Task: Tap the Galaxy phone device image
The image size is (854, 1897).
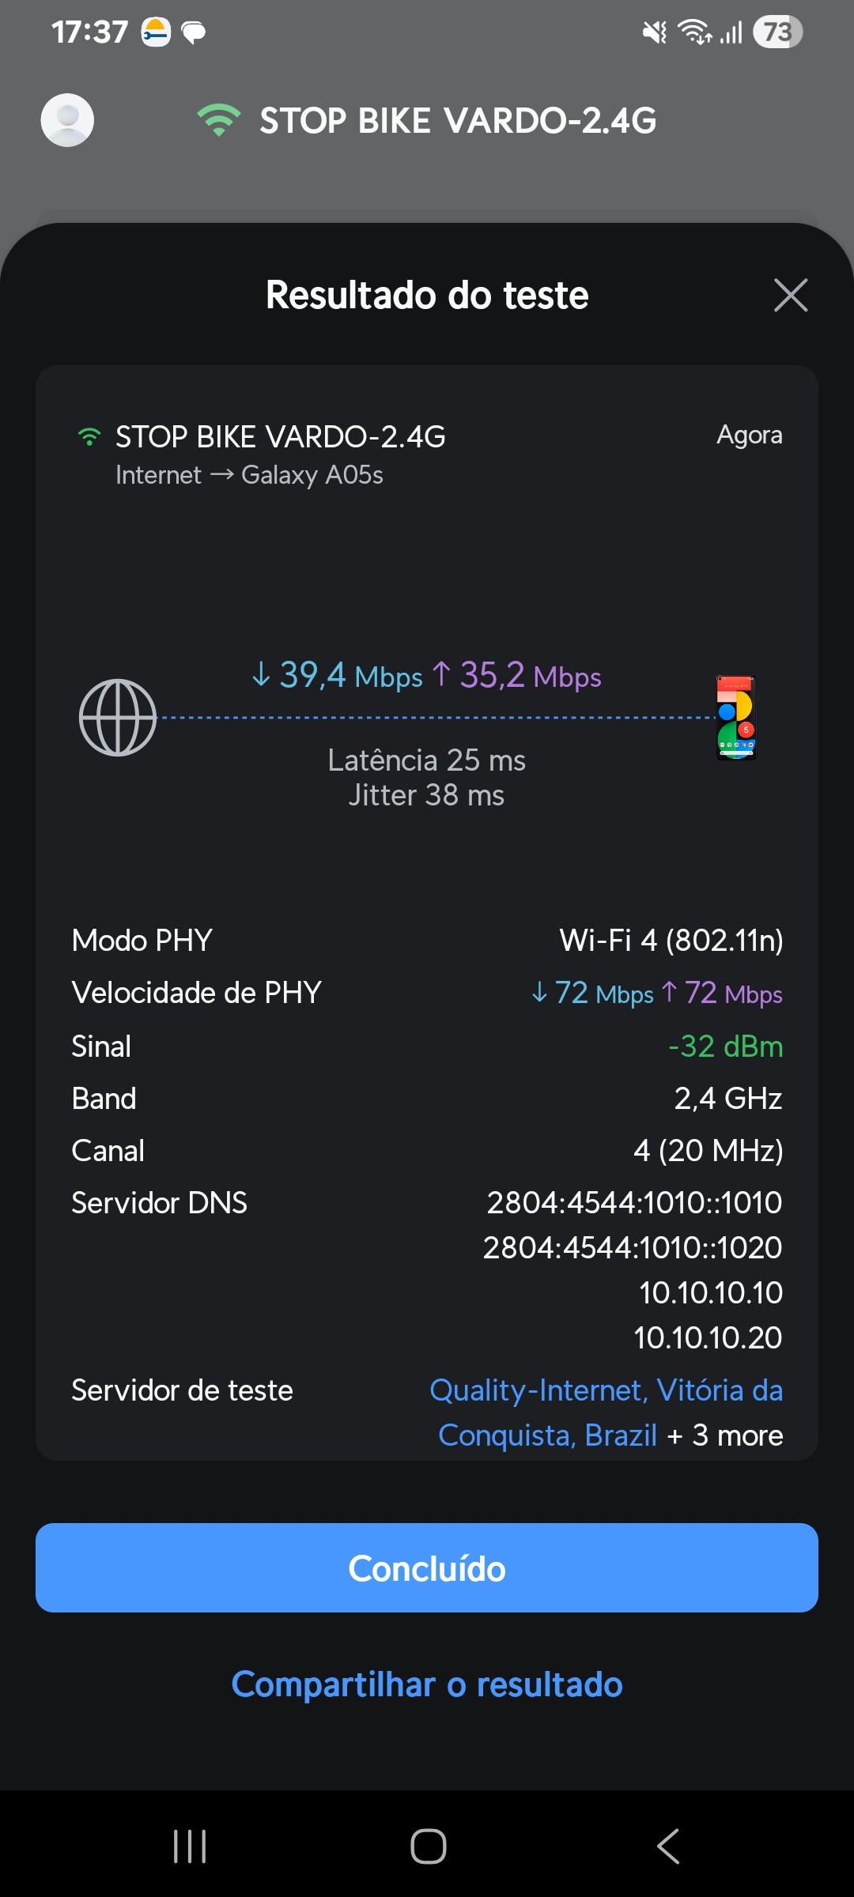Action: (x=736, y=718)
